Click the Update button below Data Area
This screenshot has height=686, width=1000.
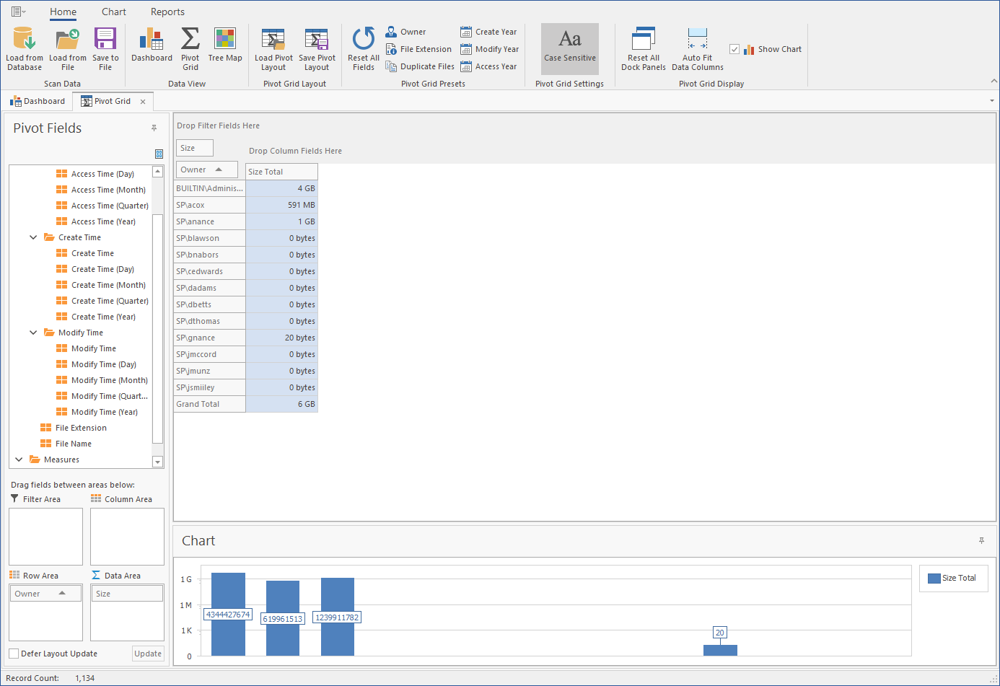[x=147, y=654]
